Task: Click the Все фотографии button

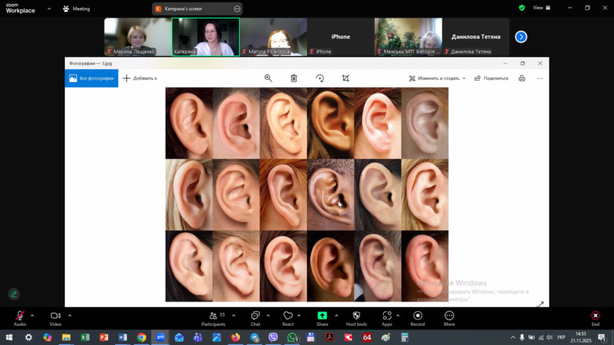Action: (x=92, y=78)
